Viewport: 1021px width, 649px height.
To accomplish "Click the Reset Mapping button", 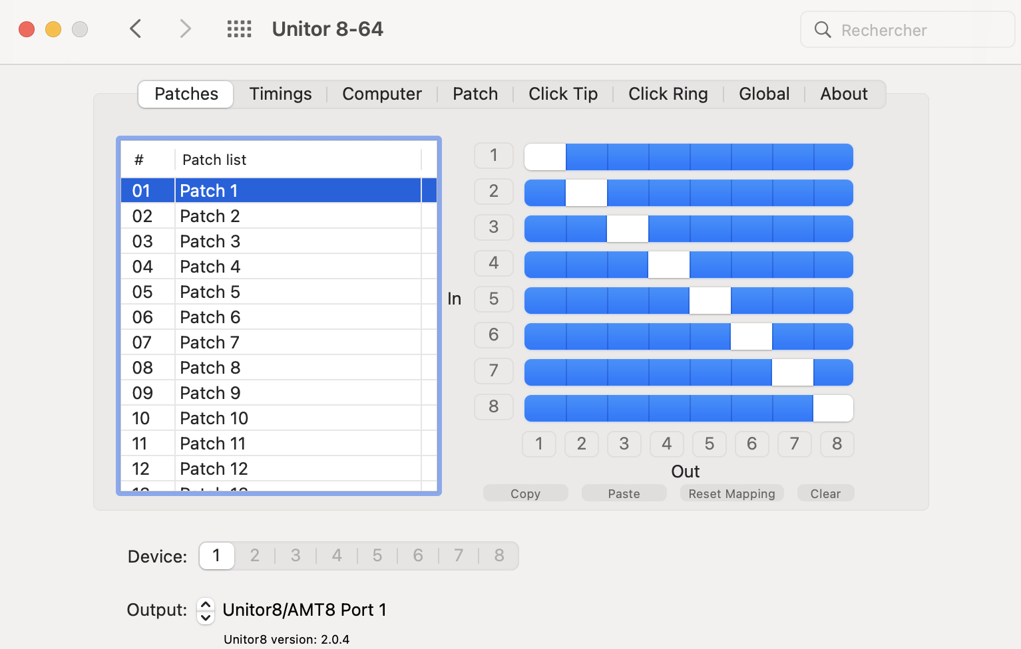I will coord(731,493).
